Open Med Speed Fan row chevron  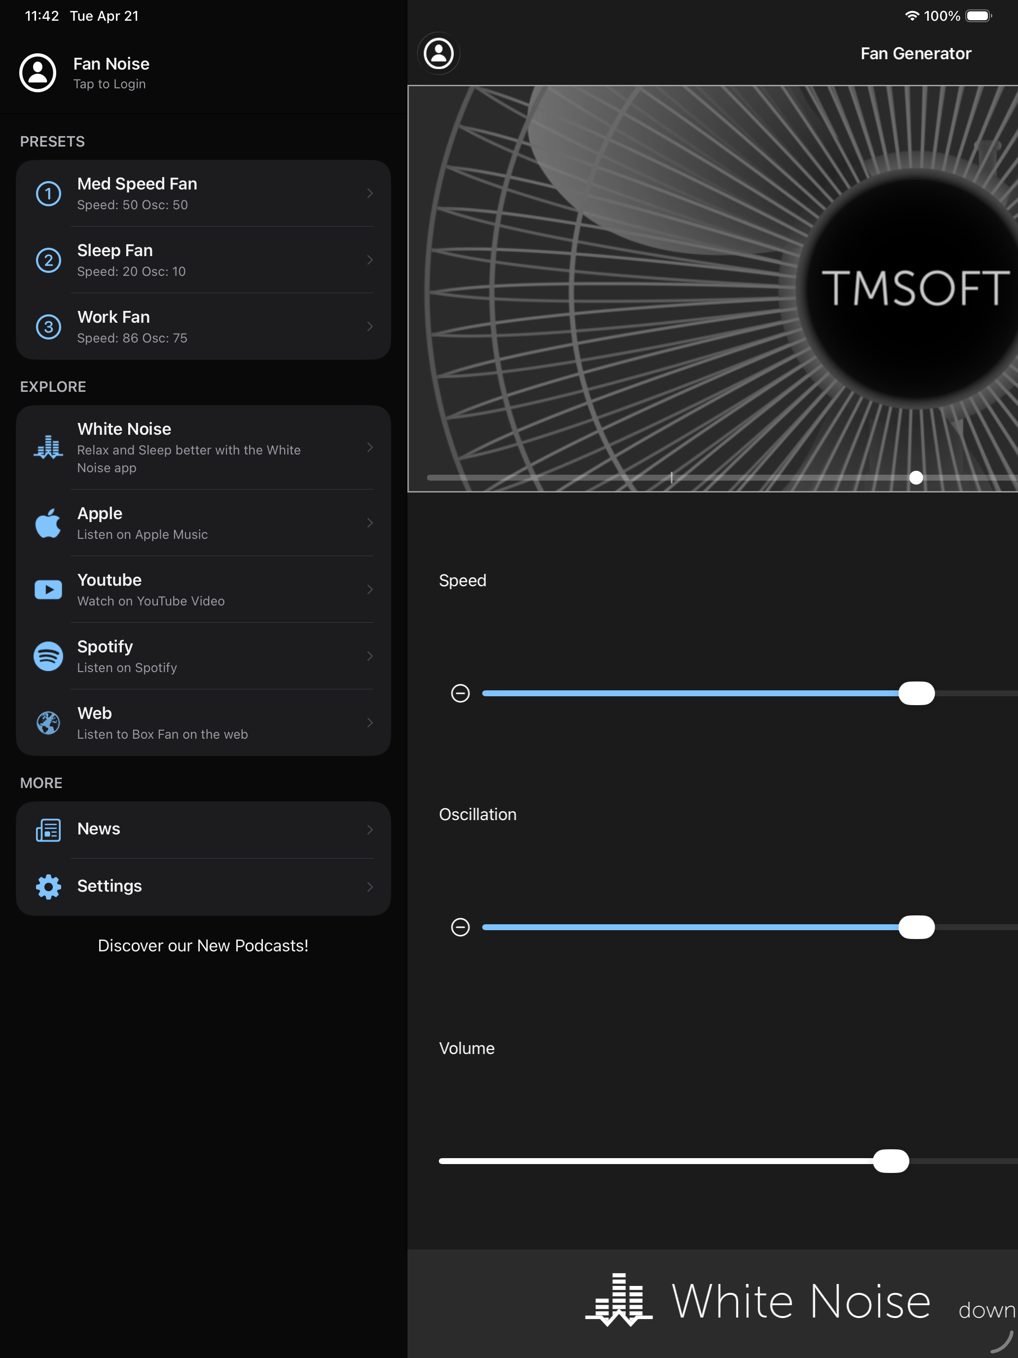(370, 193)
